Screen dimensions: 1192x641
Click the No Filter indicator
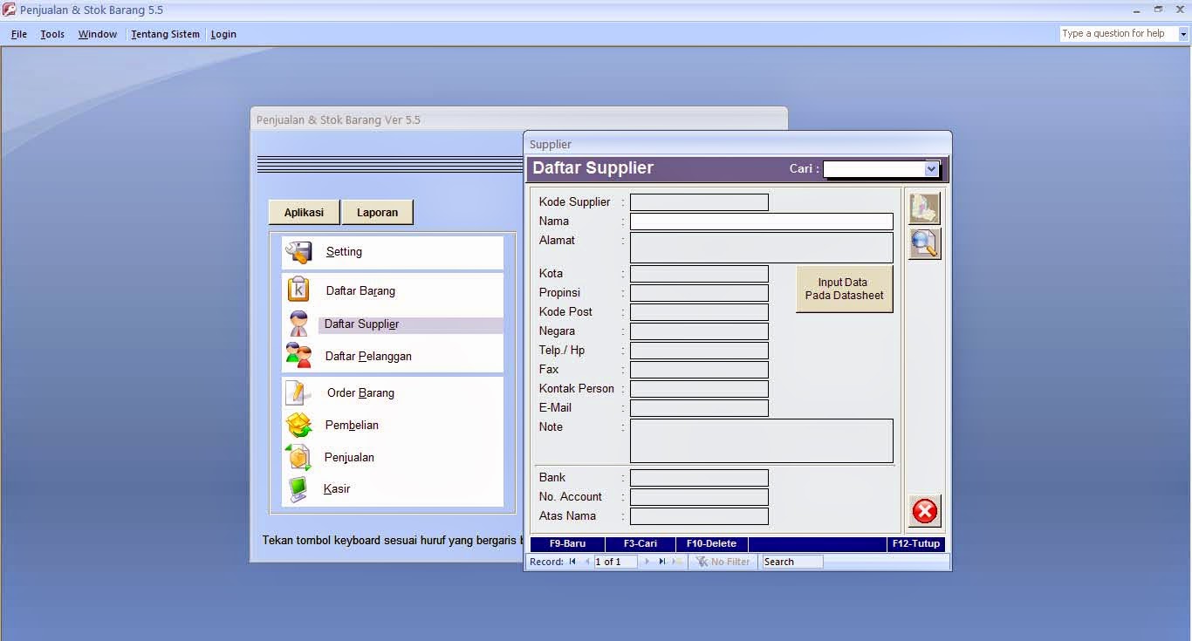(x=723, y=562)
